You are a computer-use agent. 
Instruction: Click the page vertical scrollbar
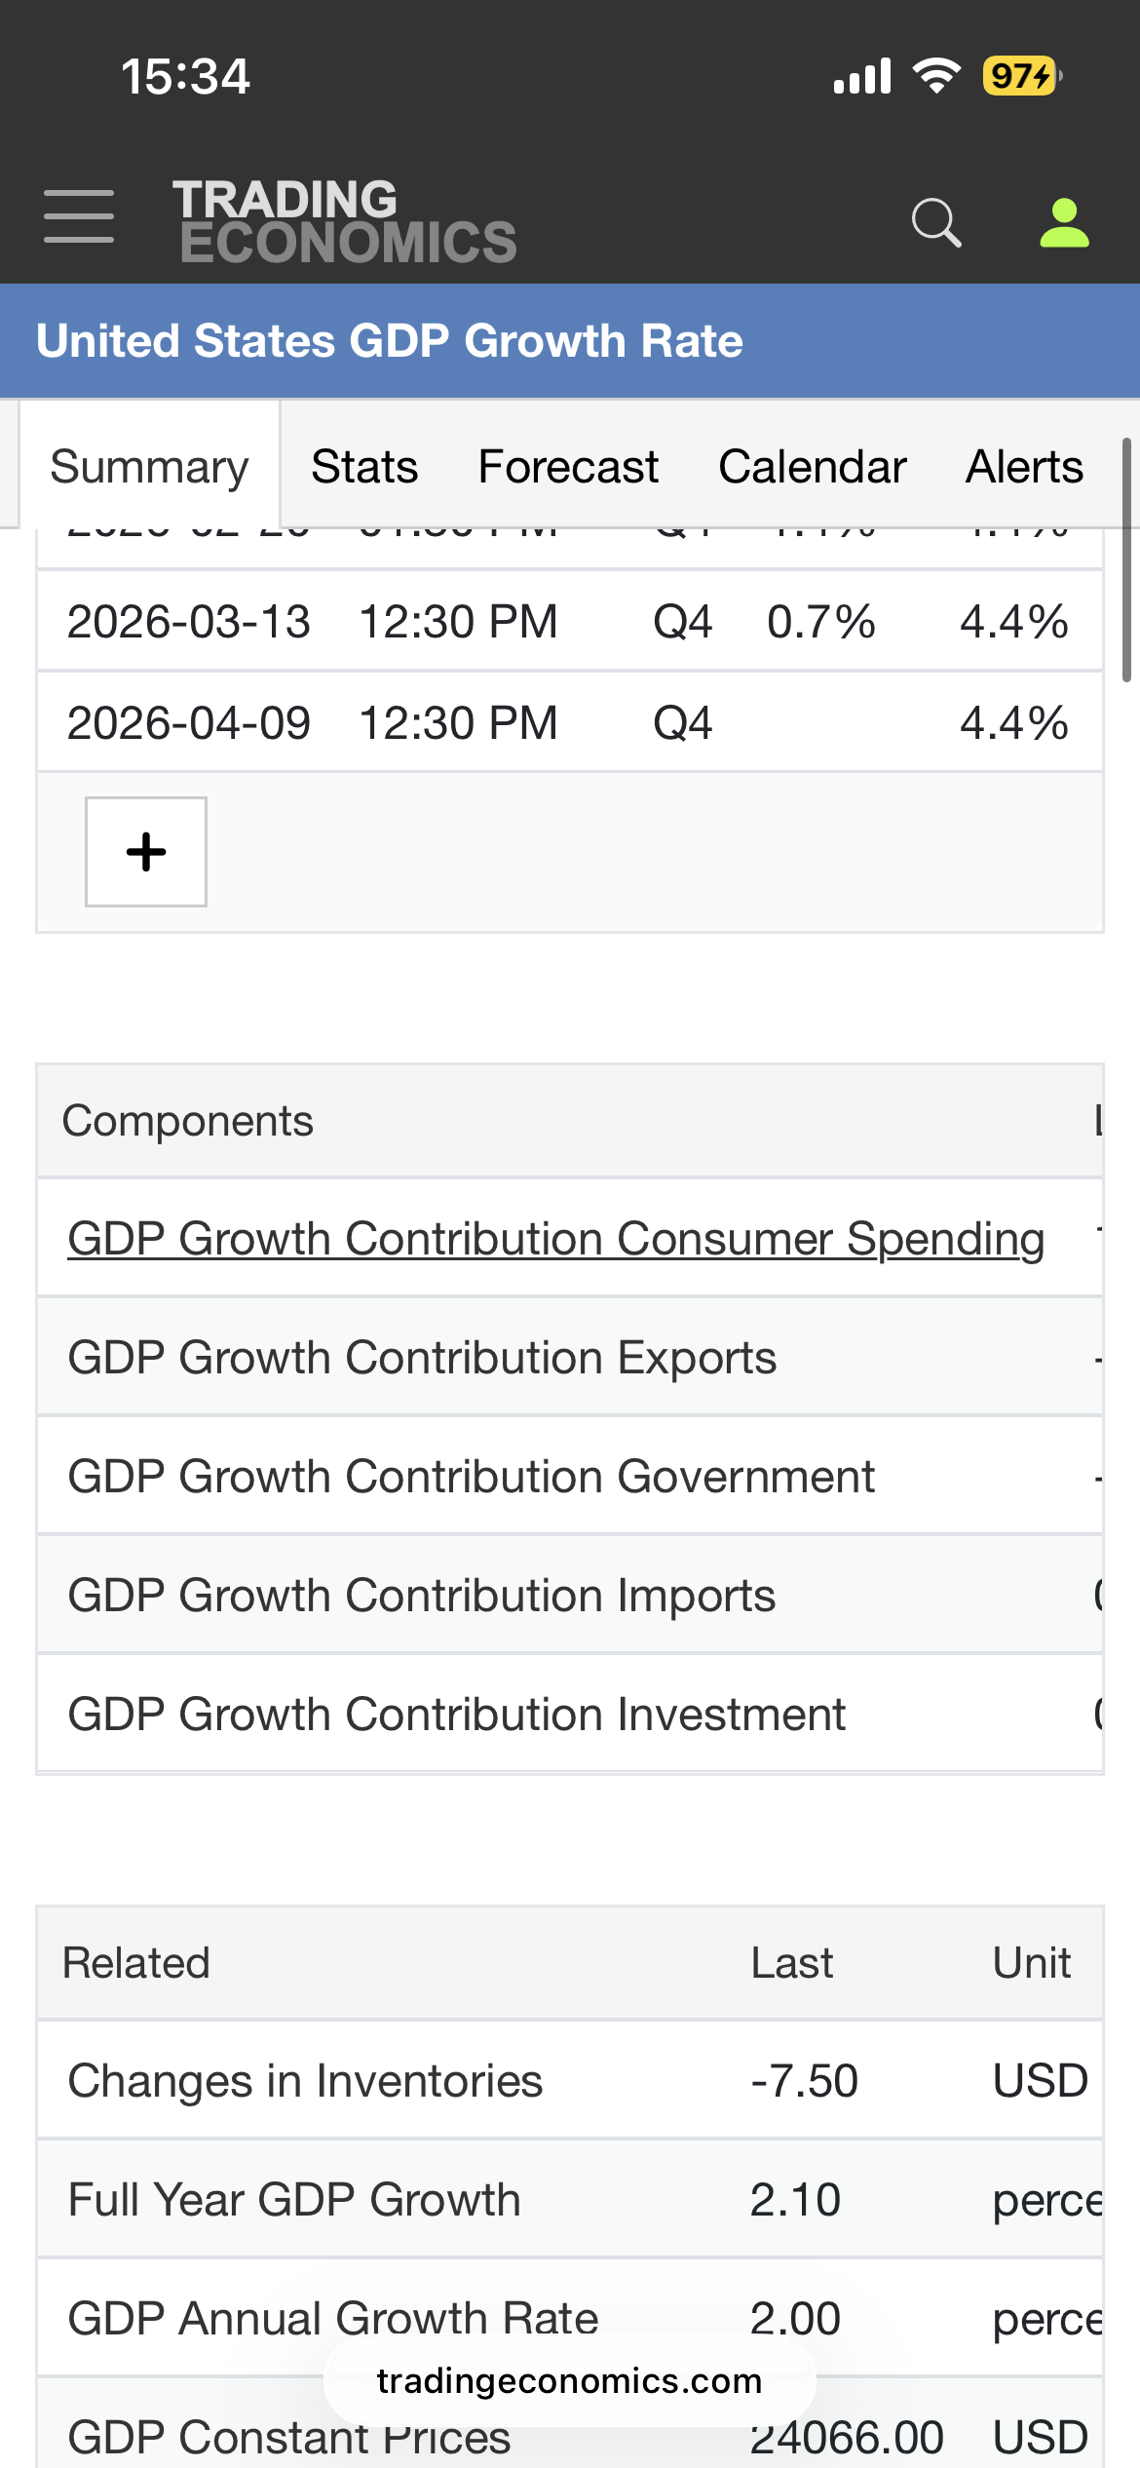click(x=1126, y=560)
